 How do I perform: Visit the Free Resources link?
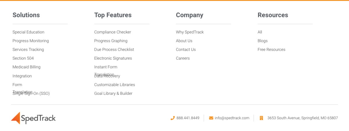[271, 50]
